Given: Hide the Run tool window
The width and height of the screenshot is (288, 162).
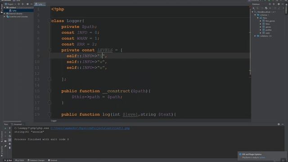Looking at the screenshot, I should click(x=283, y=124).
